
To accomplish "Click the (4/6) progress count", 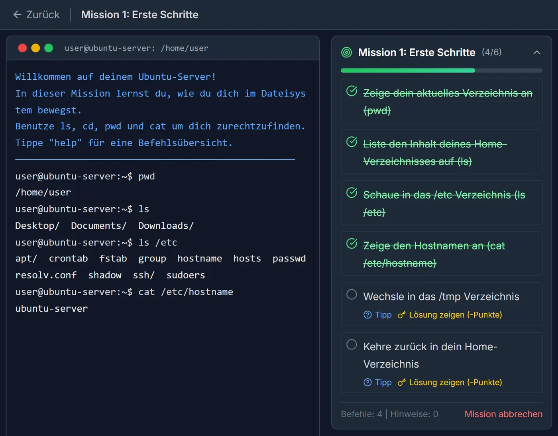I will [x=491, y=52].
